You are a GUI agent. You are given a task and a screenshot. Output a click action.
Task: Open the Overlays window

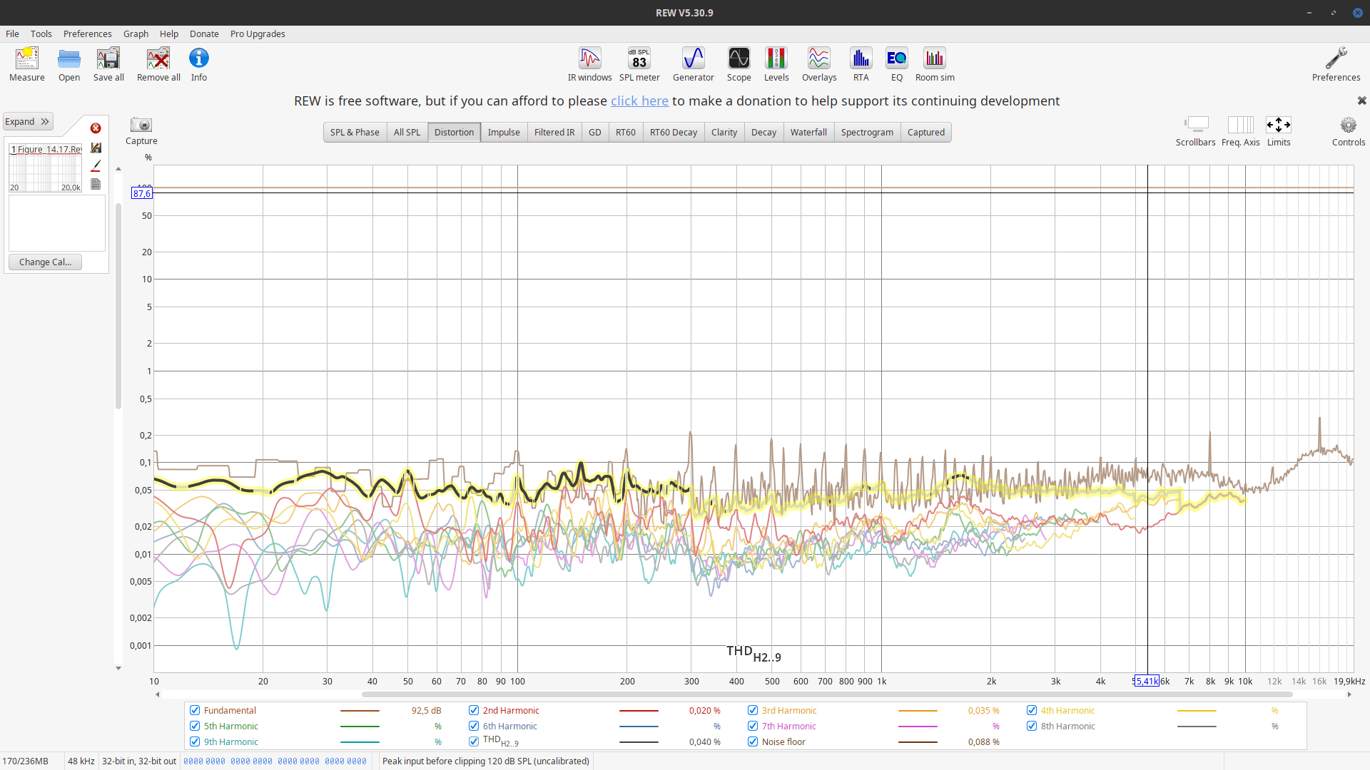tap(819, 64)
